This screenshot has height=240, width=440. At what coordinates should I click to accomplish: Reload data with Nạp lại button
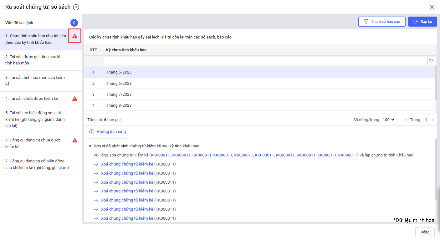tap(422, 22)
